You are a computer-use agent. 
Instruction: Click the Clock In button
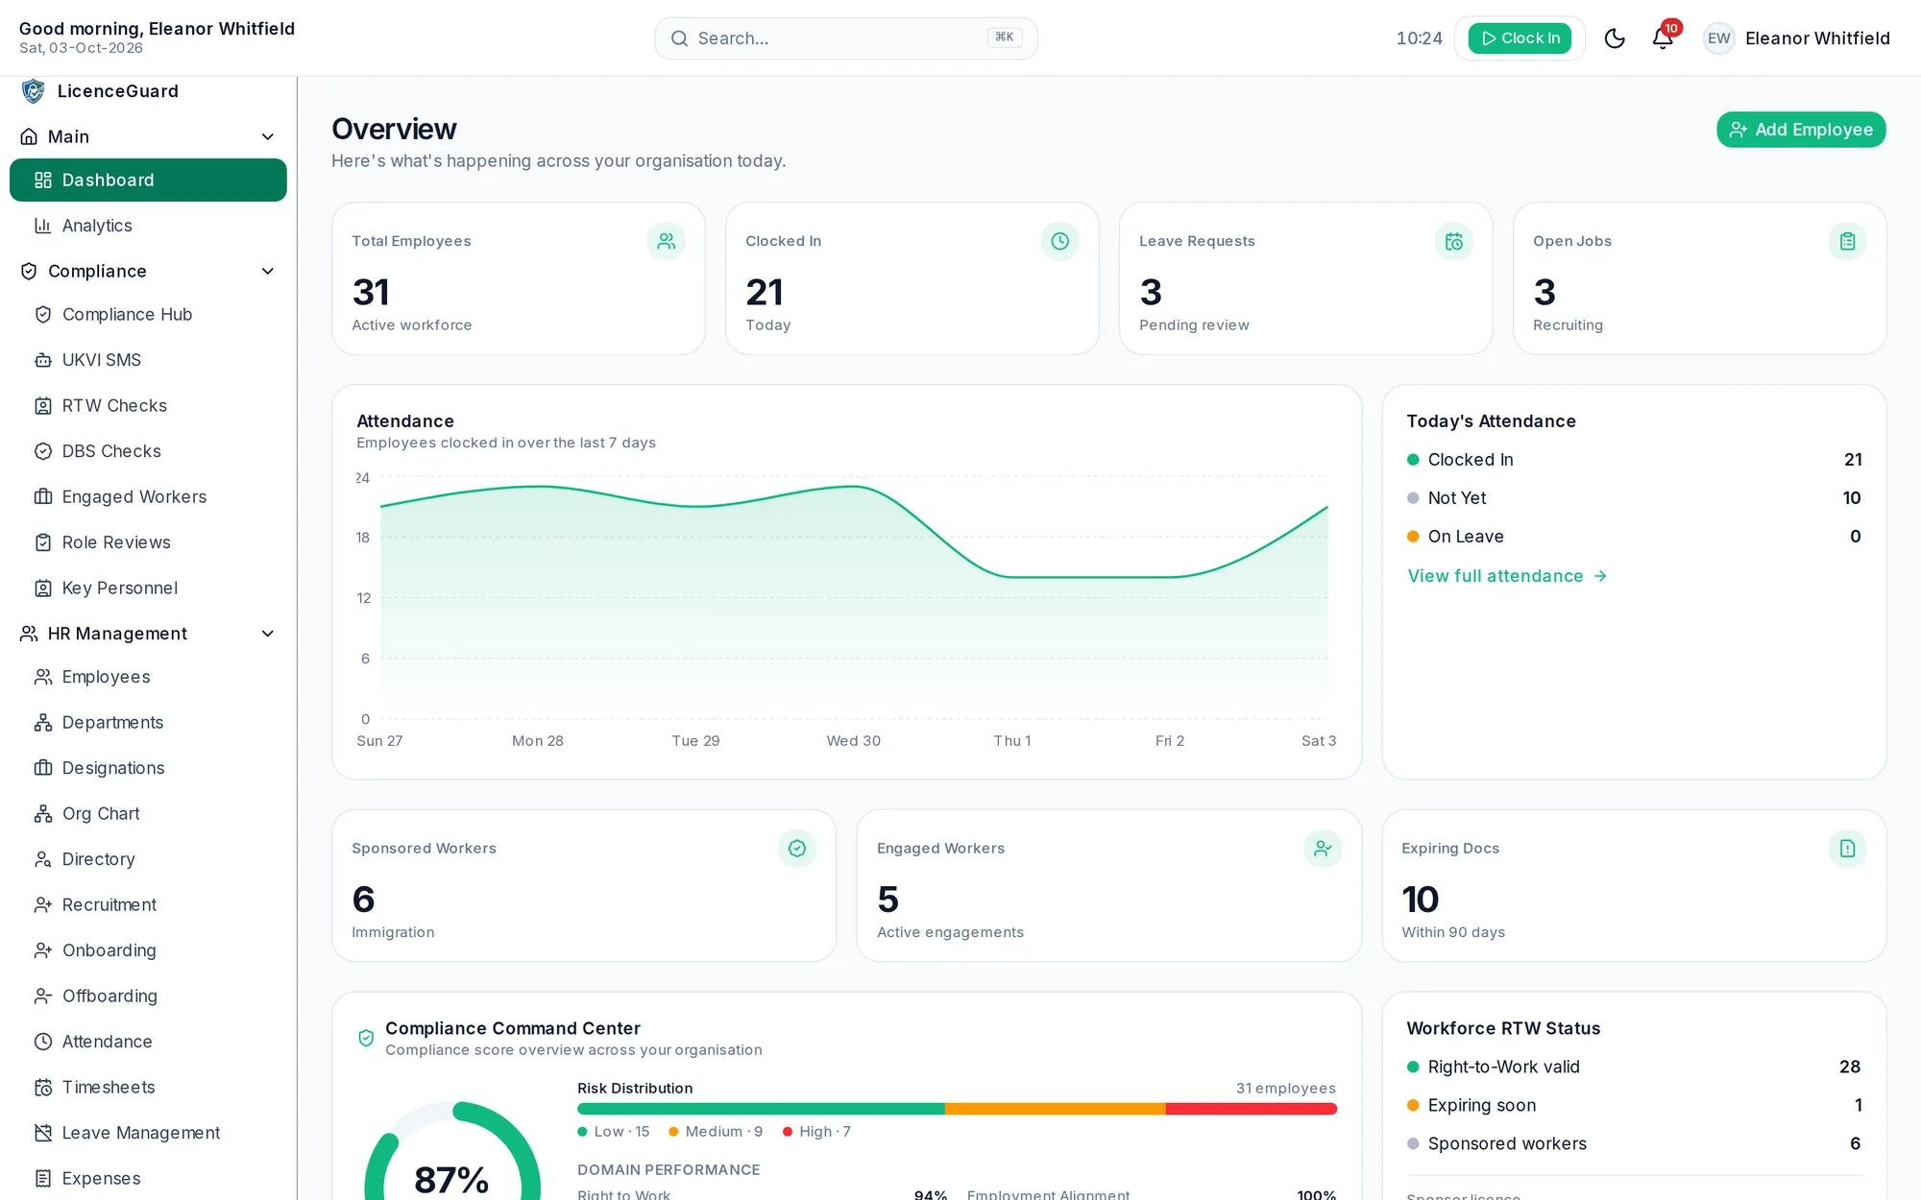[1520, 38]
